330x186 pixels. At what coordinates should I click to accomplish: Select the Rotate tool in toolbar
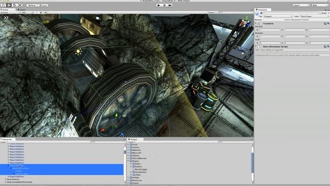[14, 5]
